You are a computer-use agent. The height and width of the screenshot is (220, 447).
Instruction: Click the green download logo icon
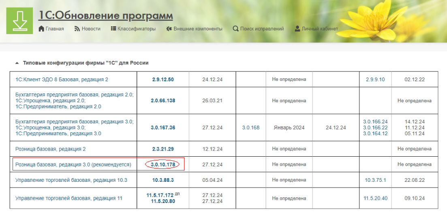click(x=19, y=21)
